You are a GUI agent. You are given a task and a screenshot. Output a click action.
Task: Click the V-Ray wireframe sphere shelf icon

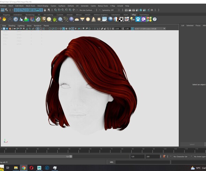(x=49, y=19)
